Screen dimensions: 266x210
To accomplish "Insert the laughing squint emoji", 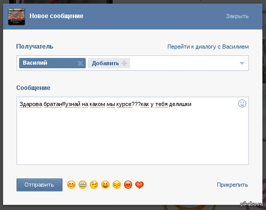I will click(x=105, y=185).
